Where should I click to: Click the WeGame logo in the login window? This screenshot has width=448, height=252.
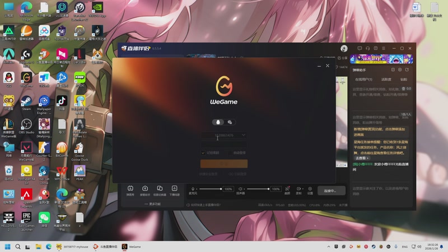[x=223, y=90]
